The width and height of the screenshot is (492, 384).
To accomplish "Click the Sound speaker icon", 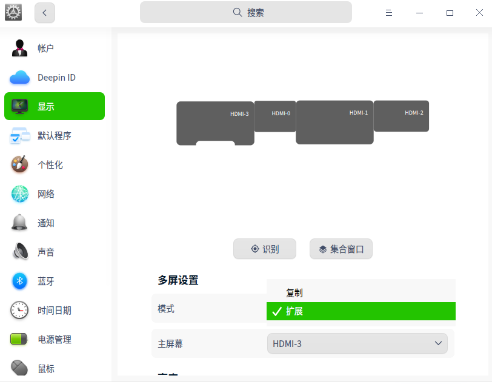I will pyautogui.click(x=20, y=251).
